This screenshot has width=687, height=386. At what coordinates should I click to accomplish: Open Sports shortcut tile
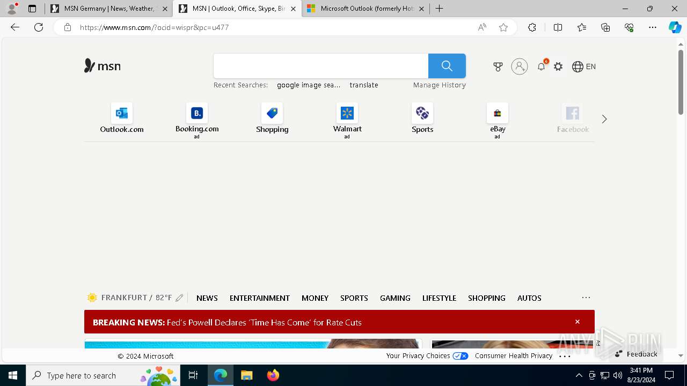click(422, 118)
